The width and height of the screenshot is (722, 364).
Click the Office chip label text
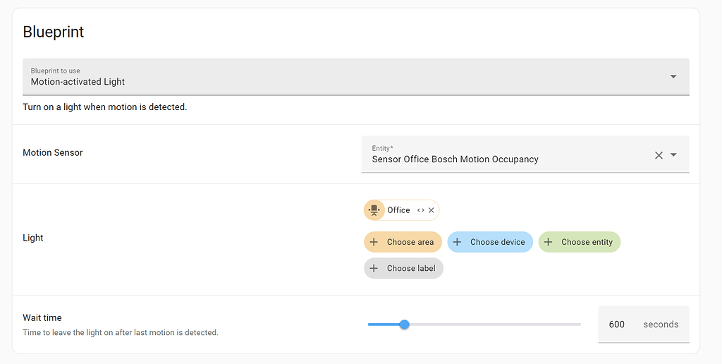(398, 210)
